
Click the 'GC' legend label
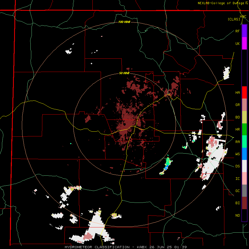pyautogui.click(x=237, y=191)
